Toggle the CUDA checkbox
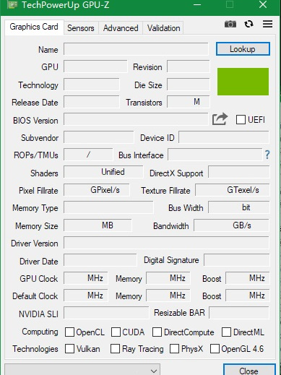This screenshot has height=375, width=281. (x=116, y=332)
